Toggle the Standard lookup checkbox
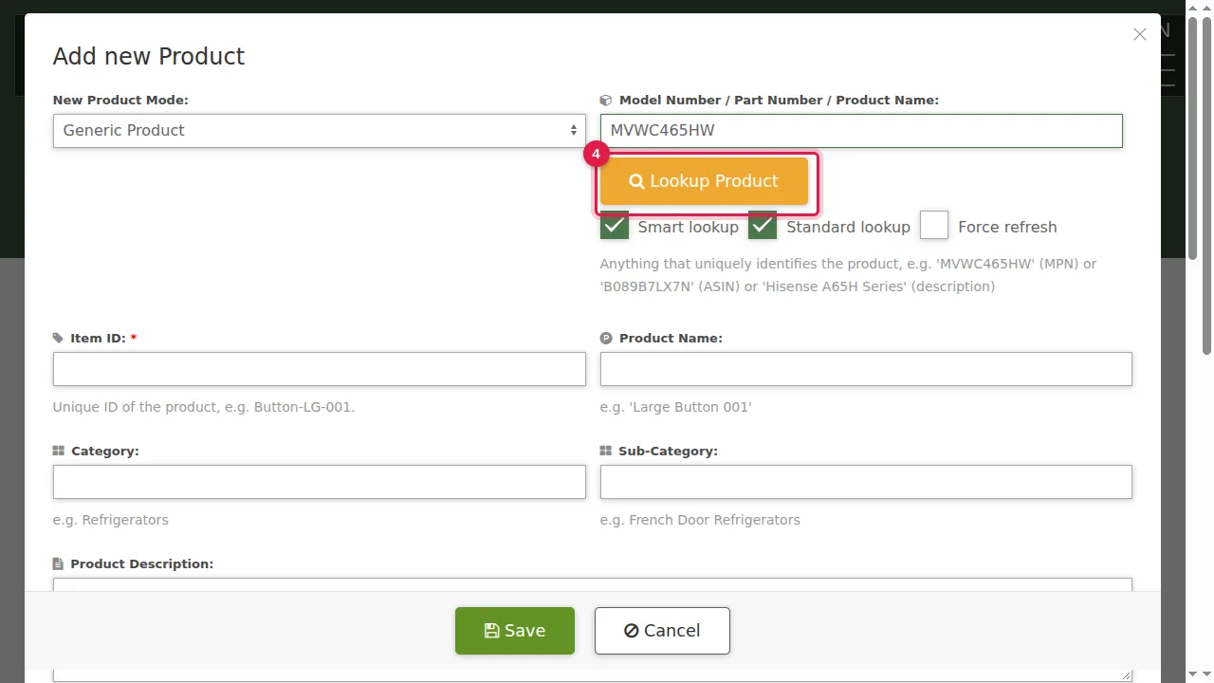The height and width of the screenshot is (683, 1214). (763, 226)
